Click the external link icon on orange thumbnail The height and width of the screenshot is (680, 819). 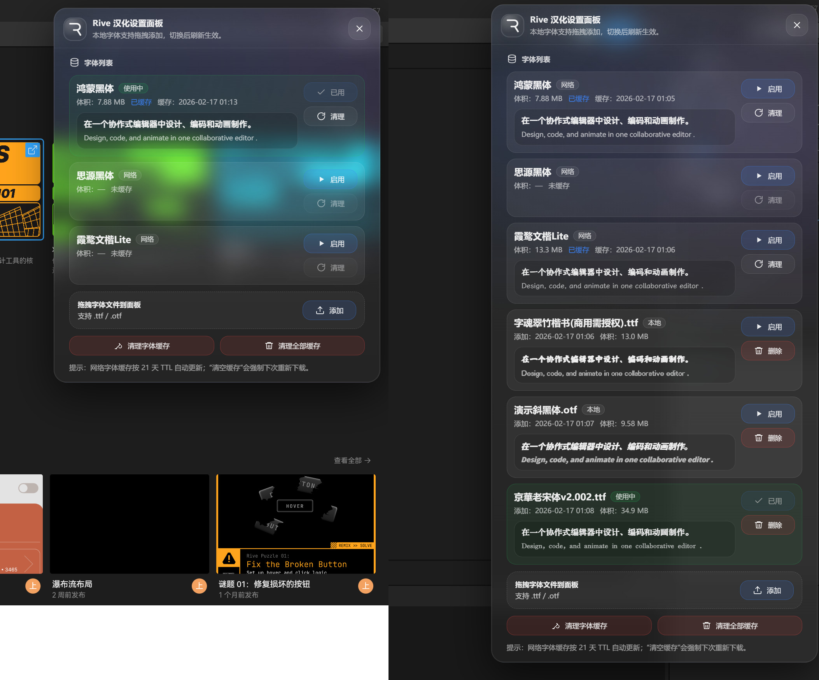32,150
